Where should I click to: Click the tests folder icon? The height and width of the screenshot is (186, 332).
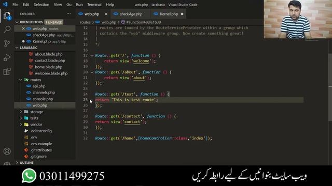coord(26,118)
